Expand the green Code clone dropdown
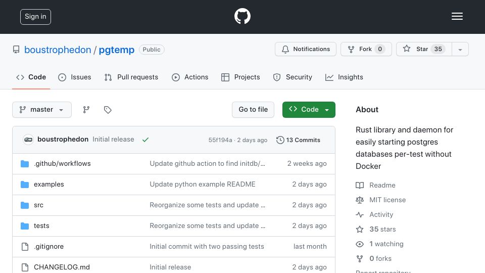This screenshot has height=273, width=485. (x=309, y=110)
